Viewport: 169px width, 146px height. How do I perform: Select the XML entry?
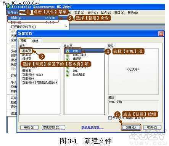coord(75,71)
